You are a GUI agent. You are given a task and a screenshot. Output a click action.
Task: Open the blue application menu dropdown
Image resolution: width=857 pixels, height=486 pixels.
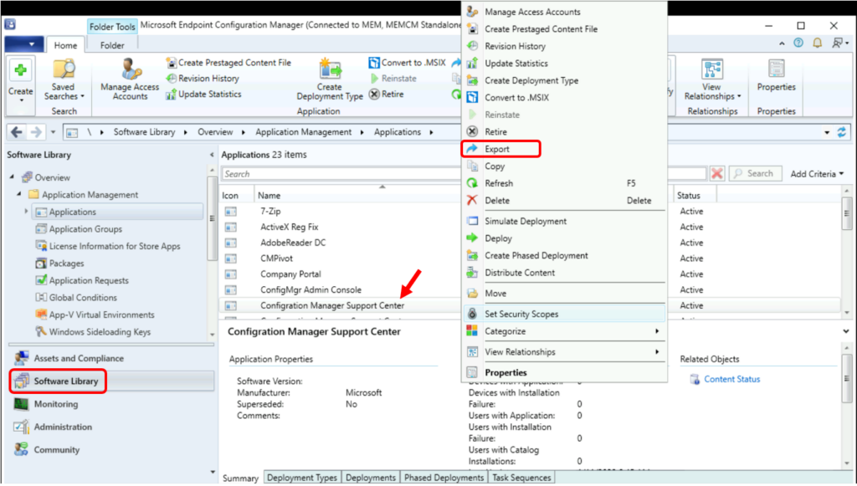[x=24, y=44]
